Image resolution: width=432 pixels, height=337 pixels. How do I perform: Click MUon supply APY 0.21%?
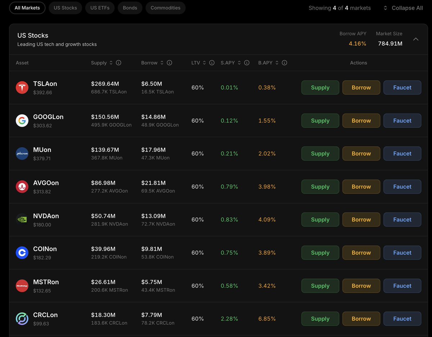tap(229, 154)
